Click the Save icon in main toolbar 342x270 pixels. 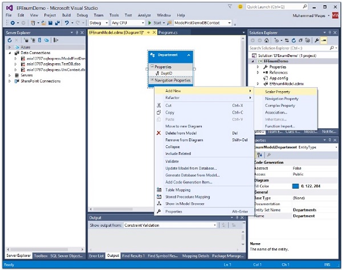50,23
